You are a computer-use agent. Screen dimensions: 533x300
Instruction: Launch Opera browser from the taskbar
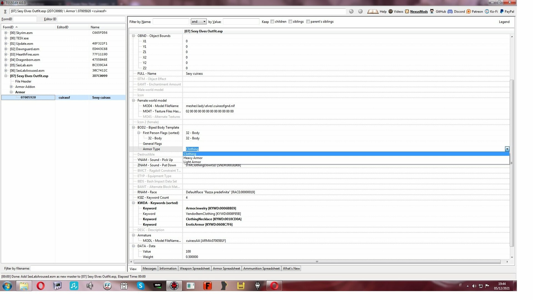coord(41,286)
